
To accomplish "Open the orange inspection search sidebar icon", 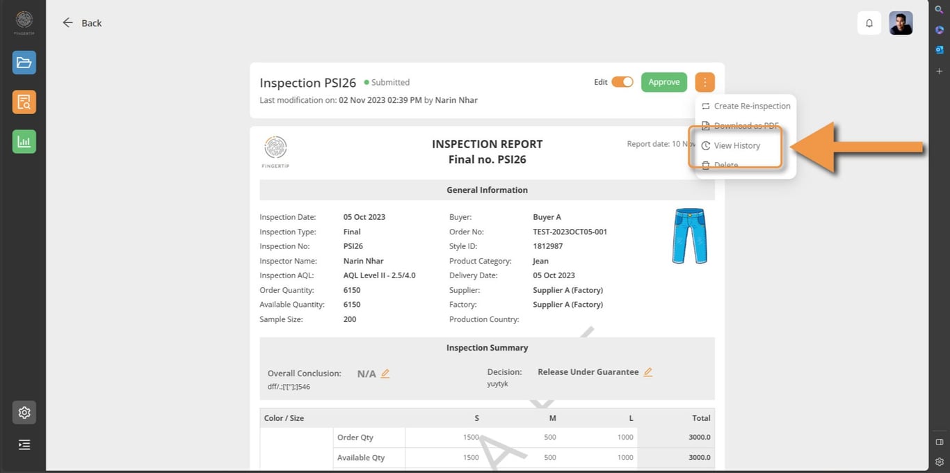I will pyautogui.click(x=24, y=102).
